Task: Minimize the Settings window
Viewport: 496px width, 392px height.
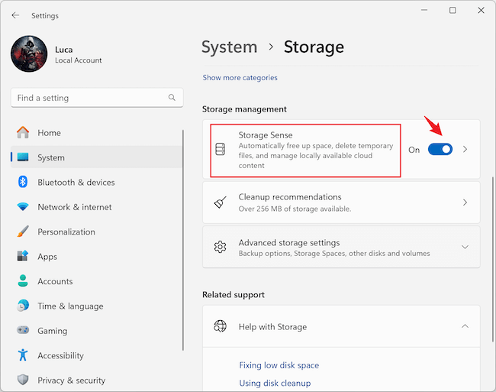Action: click(424, 10)
